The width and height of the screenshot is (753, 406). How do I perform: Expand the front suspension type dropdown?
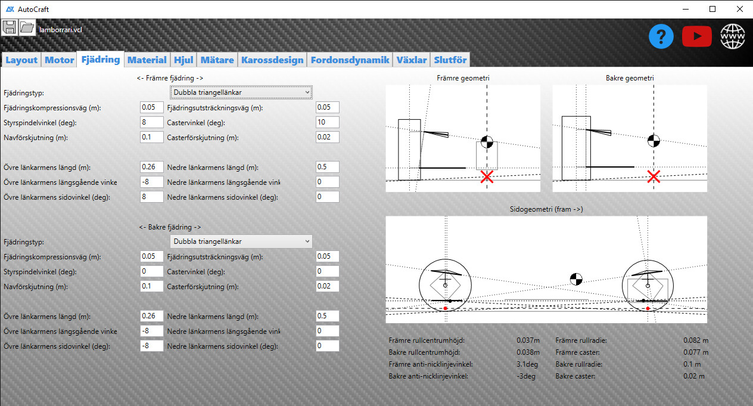point(241,92)
